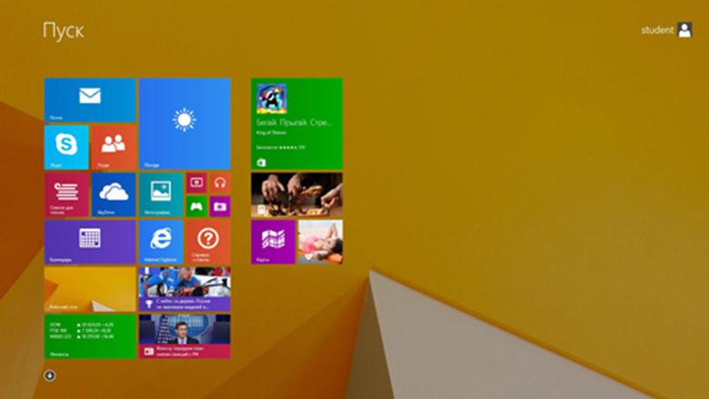
Task: Open the Mail tile with envelope icon
Action: pos(90,100)
